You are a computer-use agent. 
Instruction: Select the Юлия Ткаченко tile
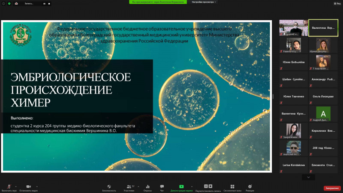294,96
